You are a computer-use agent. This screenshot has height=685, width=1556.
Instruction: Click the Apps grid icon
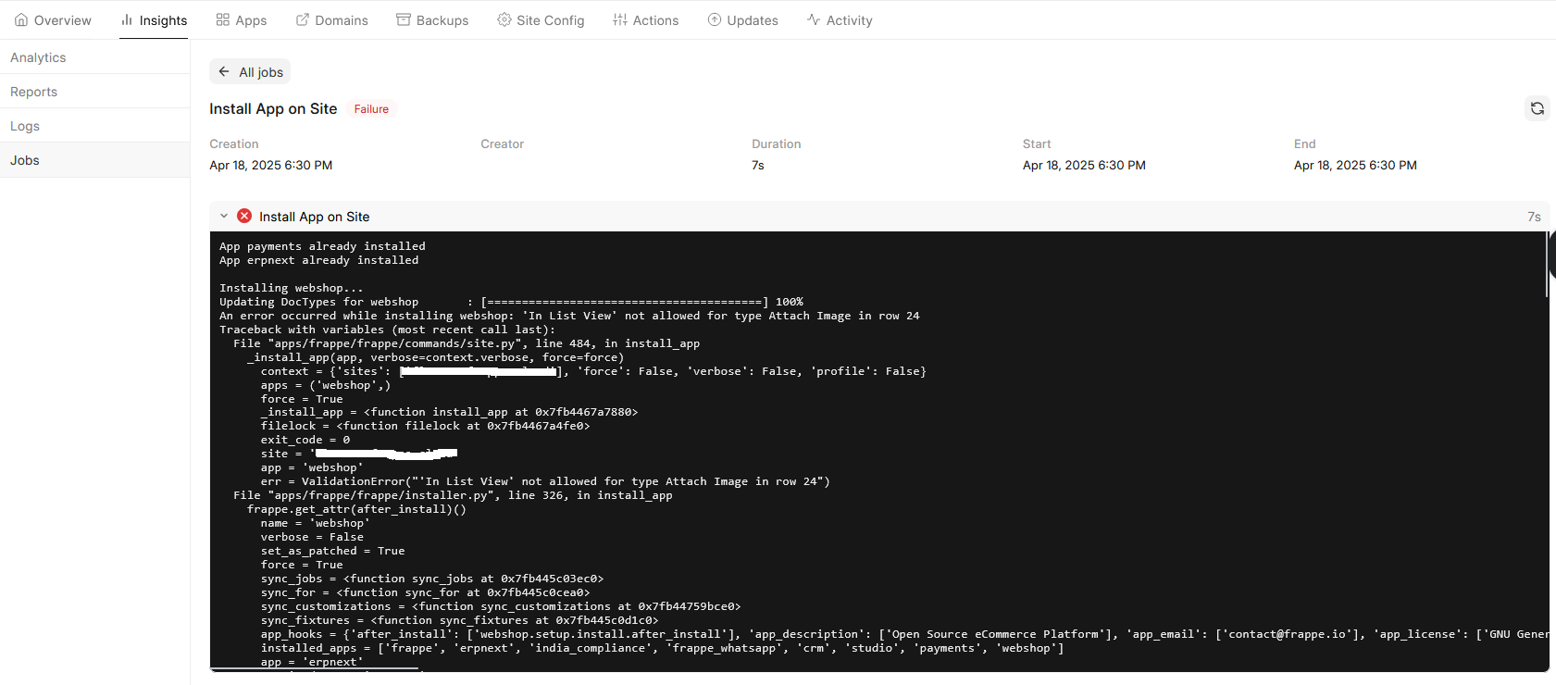click(222, 19)
